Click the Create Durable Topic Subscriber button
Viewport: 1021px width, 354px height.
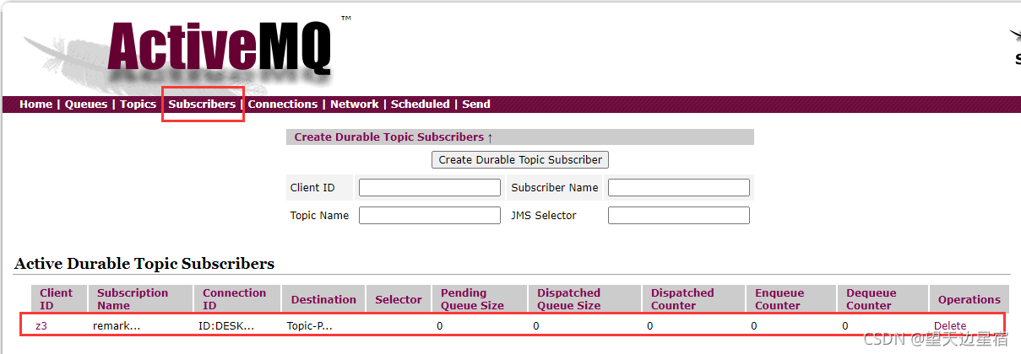coord(520,159)
